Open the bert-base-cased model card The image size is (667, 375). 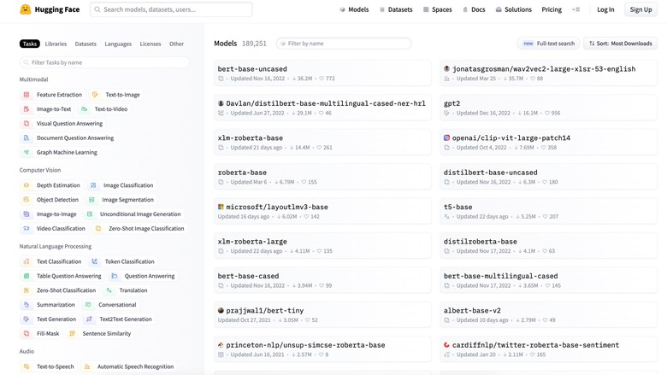click(x=322, y=280)
